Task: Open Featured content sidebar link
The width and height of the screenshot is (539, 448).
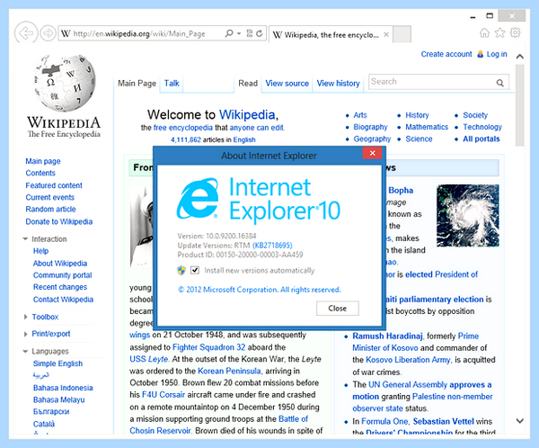Action: click(54, 185)
